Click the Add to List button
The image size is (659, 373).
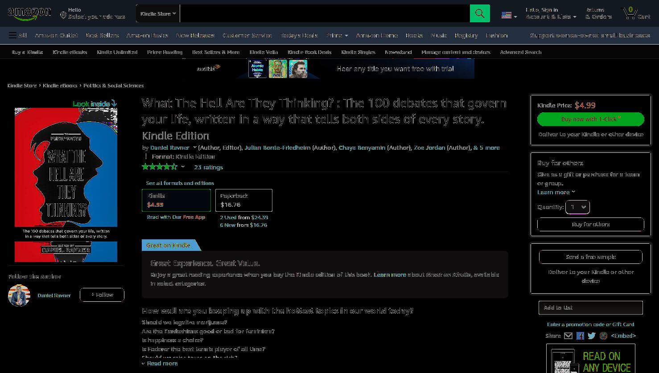[591, 307]
